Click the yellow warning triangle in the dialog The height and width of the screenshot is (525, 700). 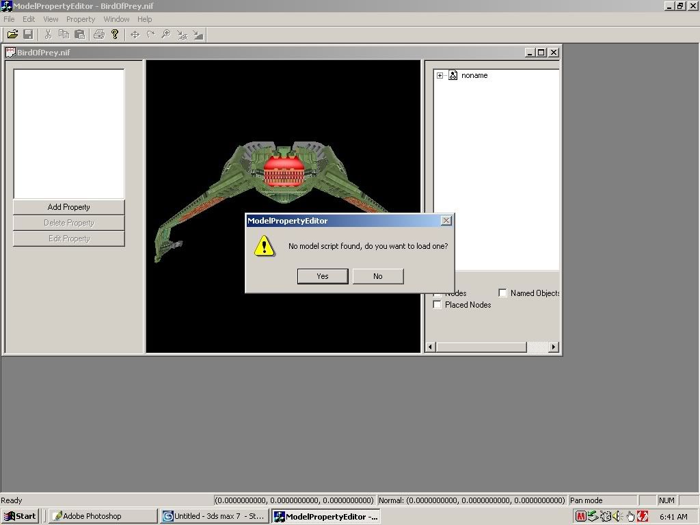(x=265, y=246)
